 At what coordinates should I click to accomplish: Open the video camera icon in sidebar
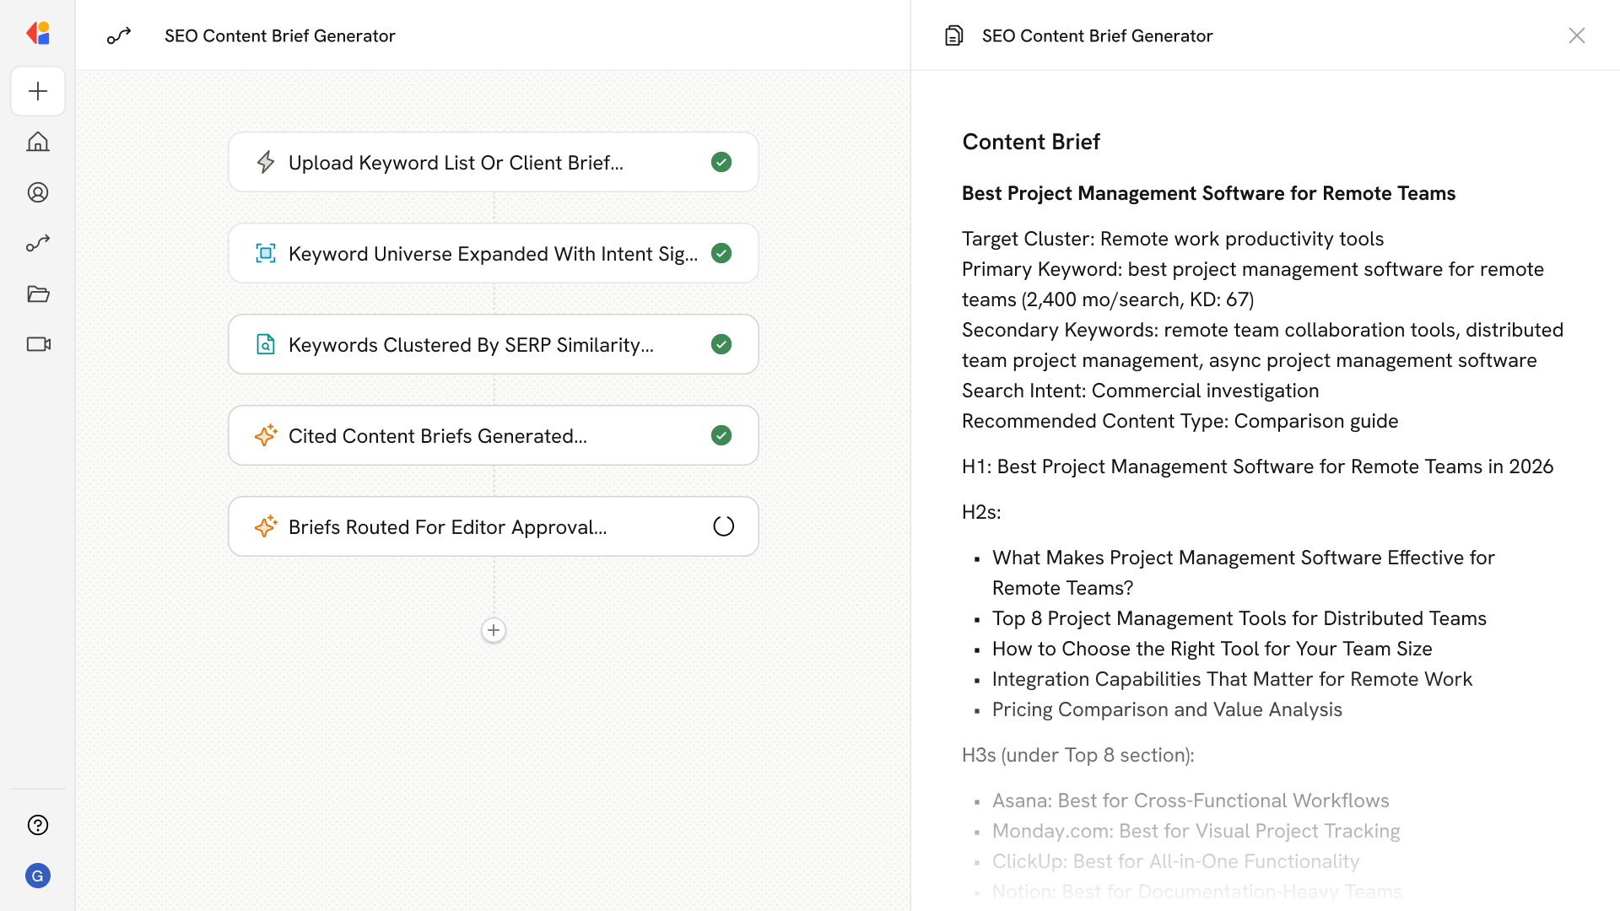(38, 344)
